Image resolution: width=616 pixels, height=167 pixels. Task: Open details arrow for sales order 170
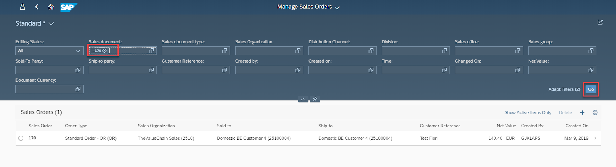coord(595,138)
